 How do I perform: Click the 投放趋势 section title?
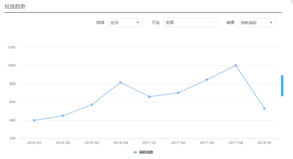[x=15, y=6]
